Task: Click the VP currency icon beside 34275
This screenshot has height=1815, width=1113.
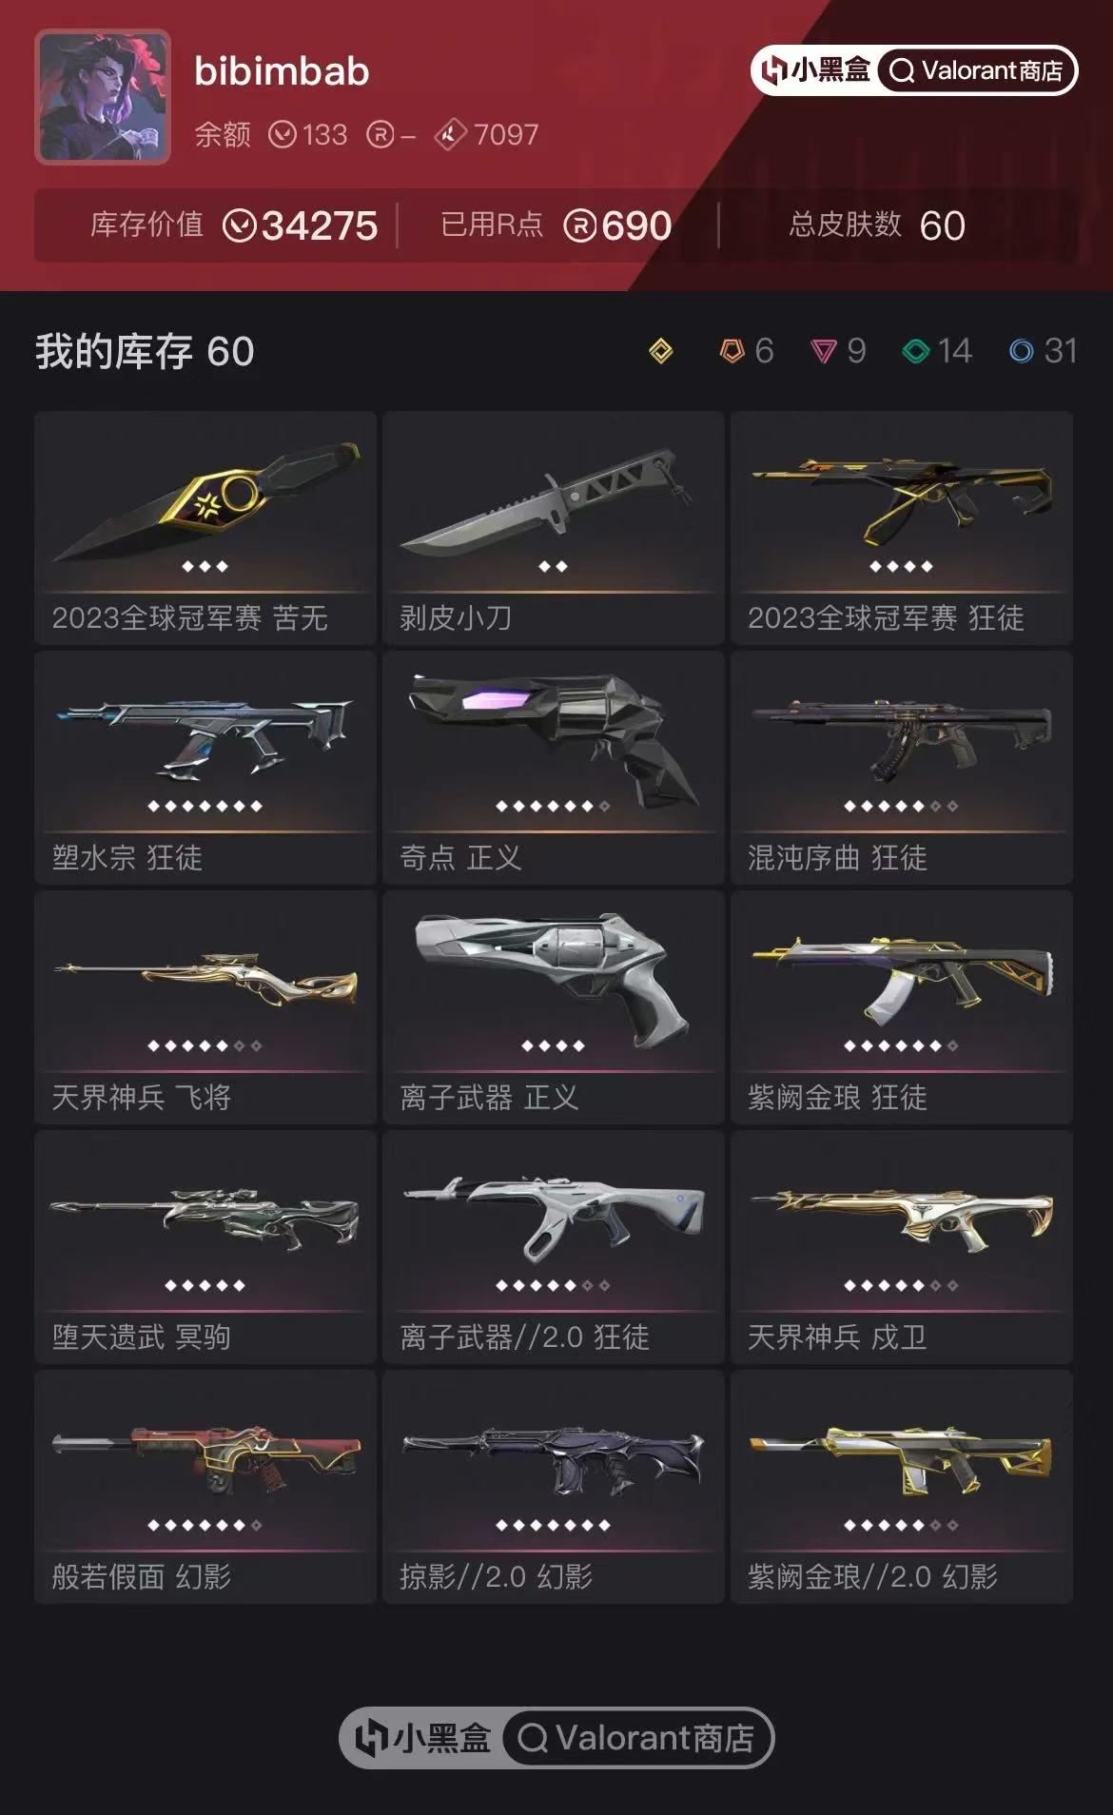Action: click(x=240, y=226)
